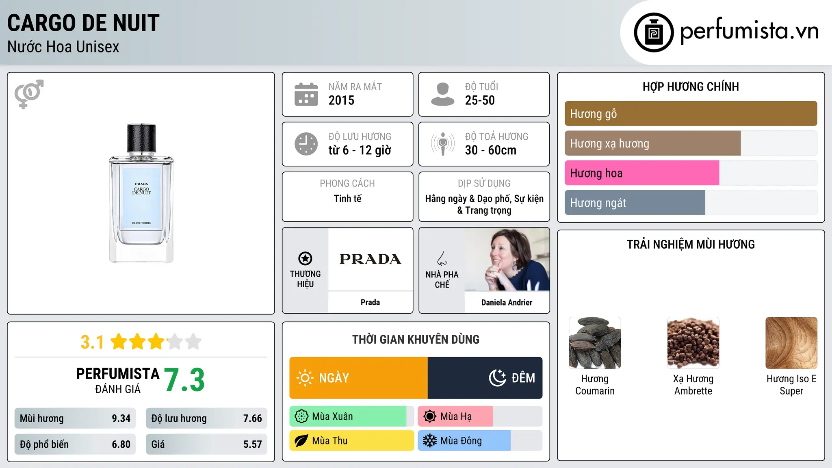Screen dimensions: 832x468
Task: Click the 3.1 star rating number
Action: (92, 342)
